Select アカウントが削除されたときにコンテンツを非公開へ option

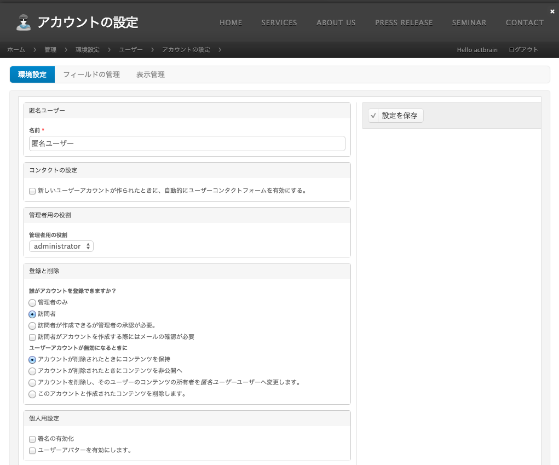pyautogui.click(x=32, y=371)
